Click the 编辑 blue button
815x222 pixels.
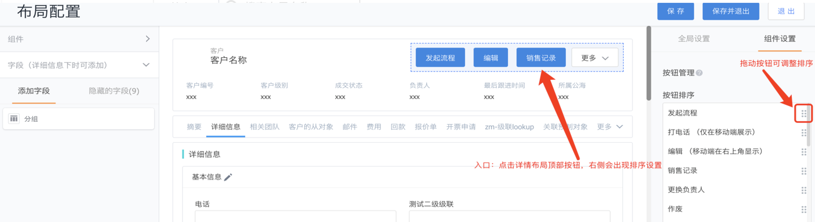pos(490,57)
